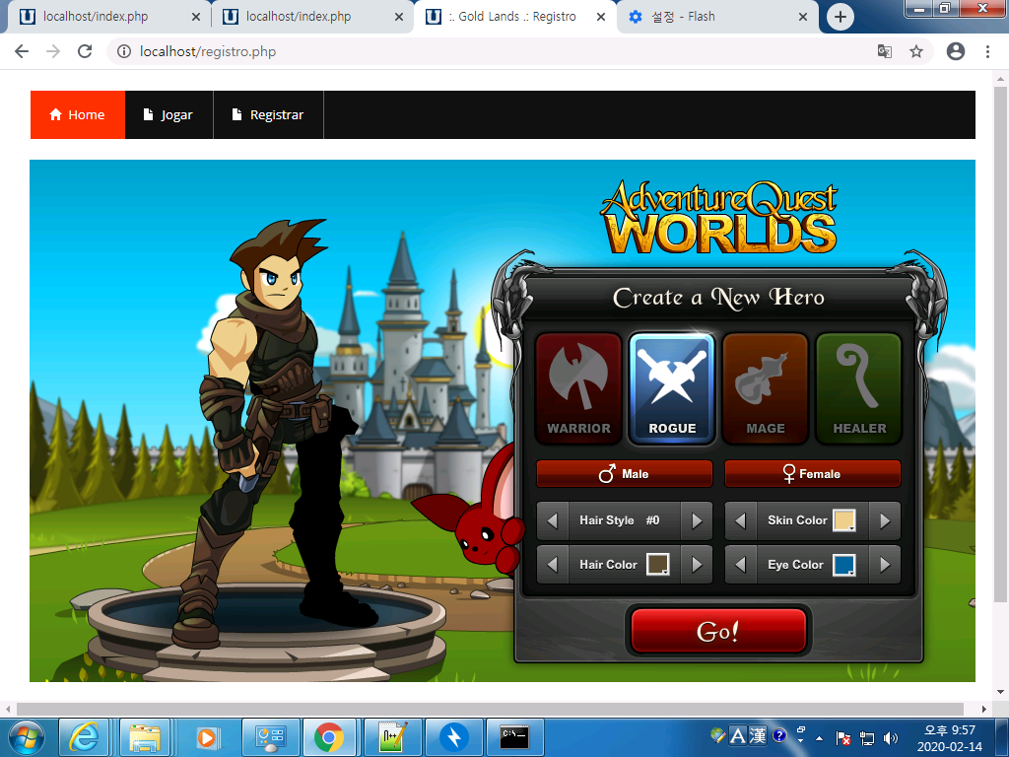Open the Eye Color swatch picker
Viewport: 1009px width, 757px height.
pos(843,565)
